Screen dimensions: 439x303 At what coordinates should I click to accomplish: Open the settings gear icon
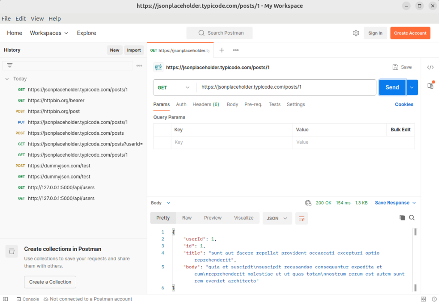tap(356, 33)
